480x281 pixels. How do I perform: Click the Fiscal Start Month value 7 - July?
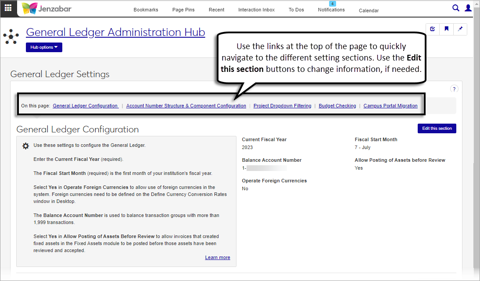pyautogui.click(x=362, y=147)
